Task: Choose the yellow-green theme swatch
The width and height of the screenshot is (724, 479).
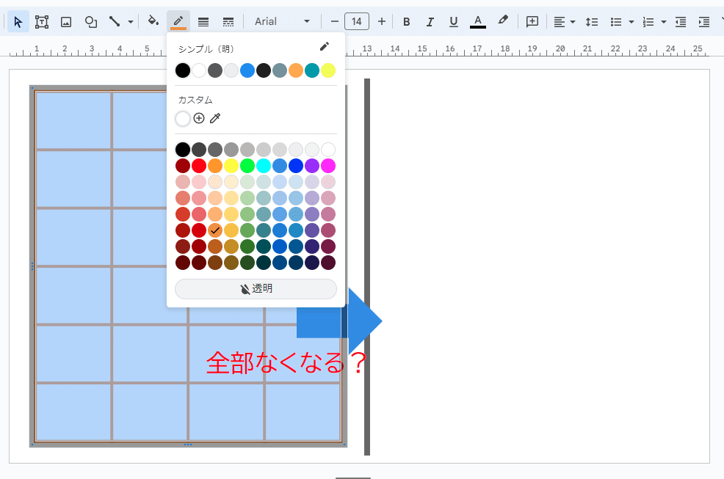Action: [328, 70]
